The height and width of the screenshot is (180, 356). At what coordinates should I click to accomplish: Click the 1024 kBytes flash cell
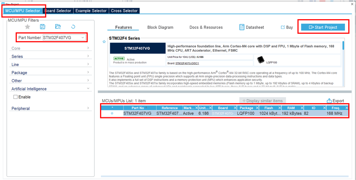coord(270,113)
